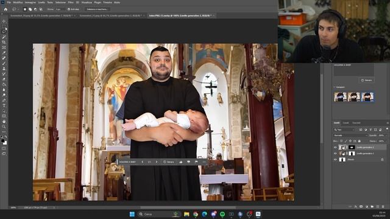
Task: Hide the Sfondo layer via its eye
Action: [x=335, y=159]
